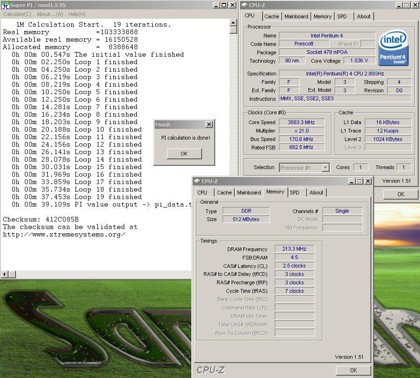Click the Super PI title bar icon
Screen dimensions: 420x378
coord(5,5)
